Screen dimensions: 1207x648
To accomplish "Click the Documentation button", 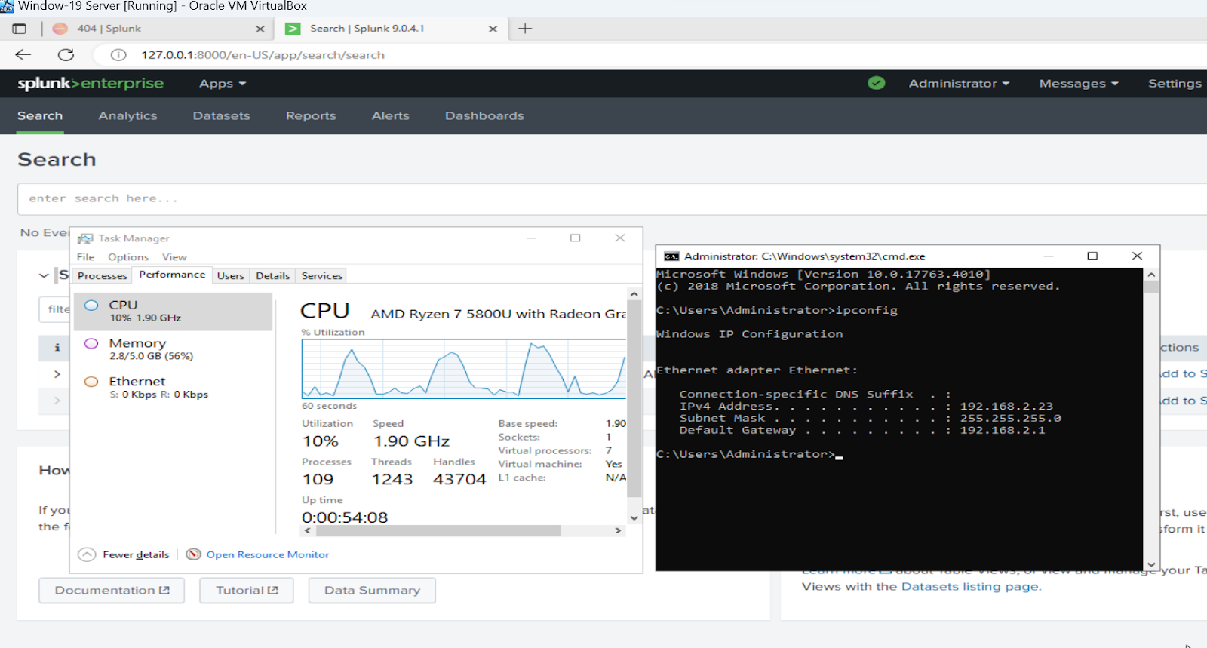I will [x=112, y=590].
